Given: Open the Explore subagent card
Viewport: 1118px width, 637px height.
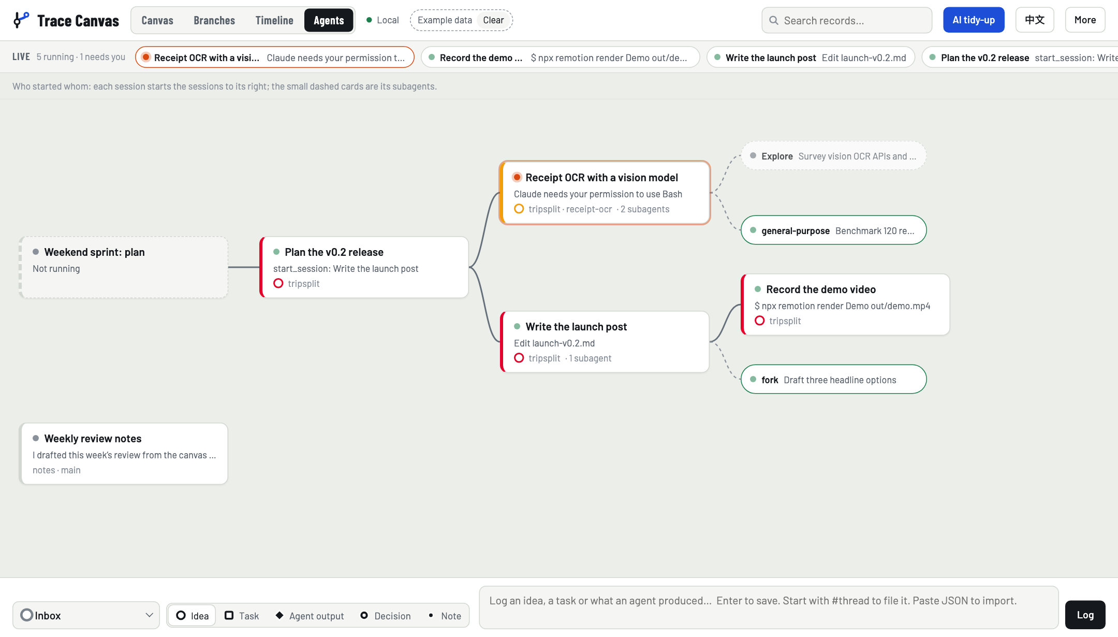Looking at the screenshot, I should coord(833,156).
